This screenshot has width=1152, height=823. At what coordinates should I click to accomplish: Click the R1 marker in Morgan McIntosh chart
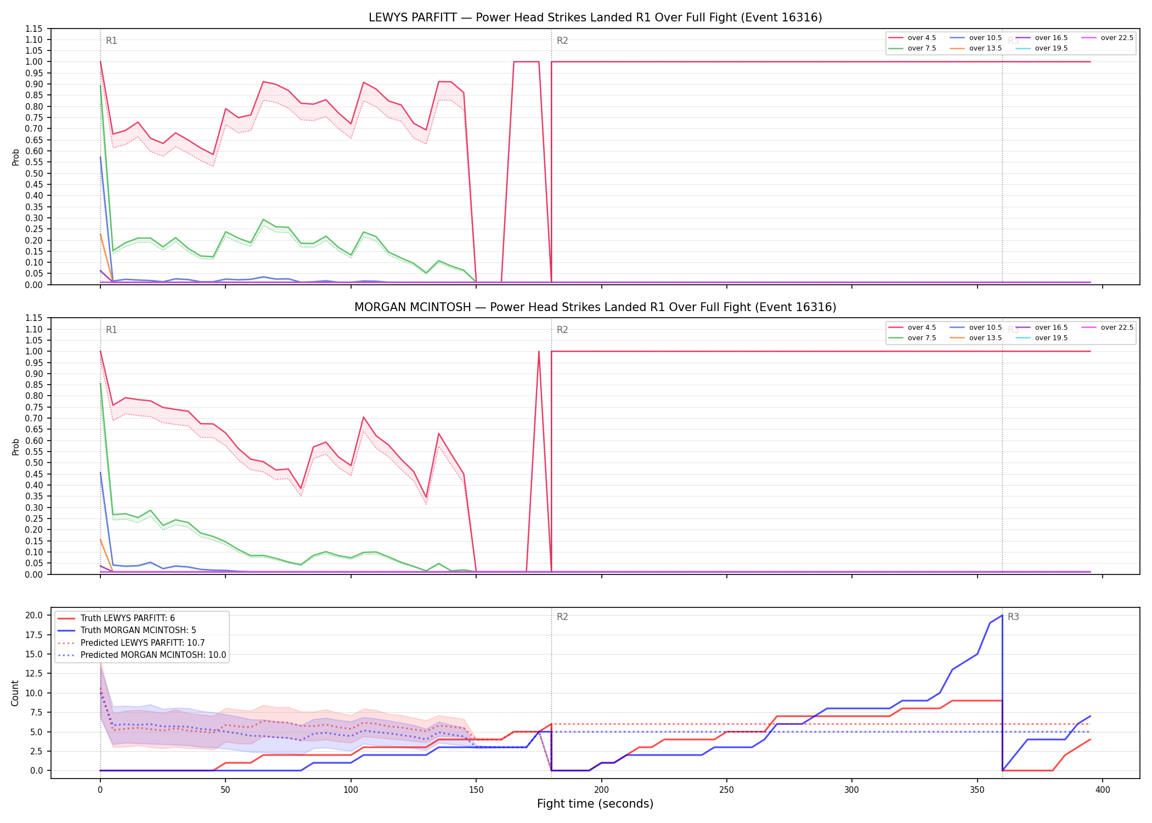pos(111,330)
